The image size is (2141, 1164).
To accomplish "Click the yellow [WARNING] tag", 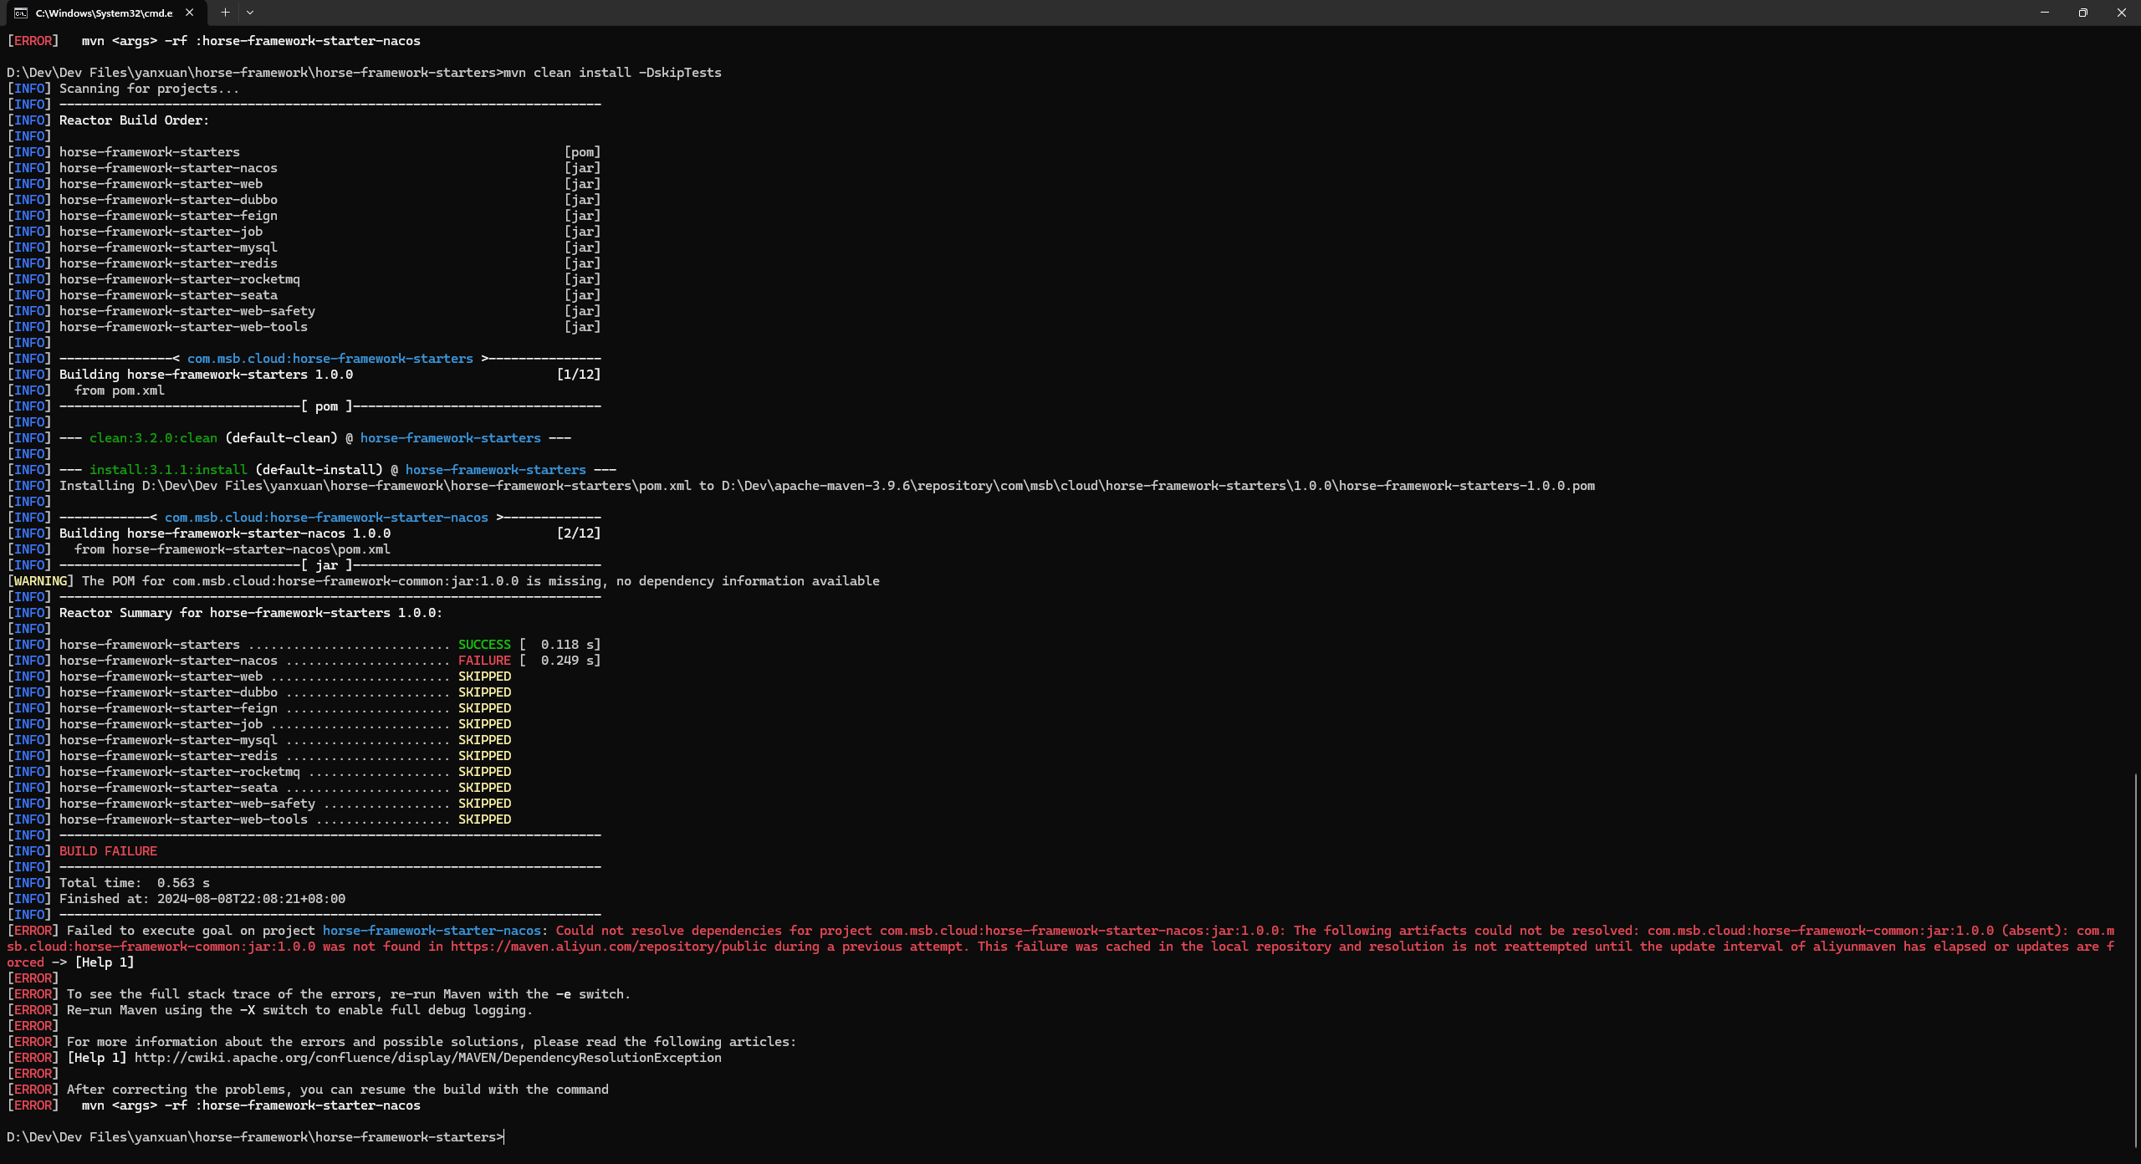I will point(40,581).
